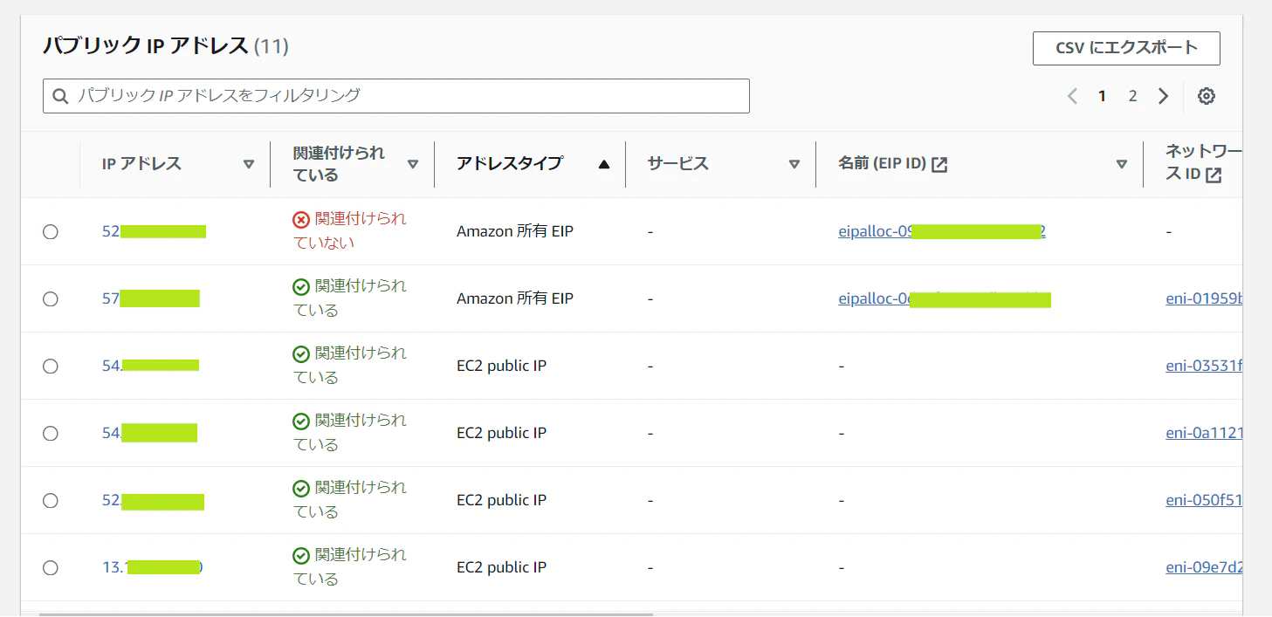Select radio button in eni-050f51 row
This screenshot has width=1272, height=617.
(51, 500)
